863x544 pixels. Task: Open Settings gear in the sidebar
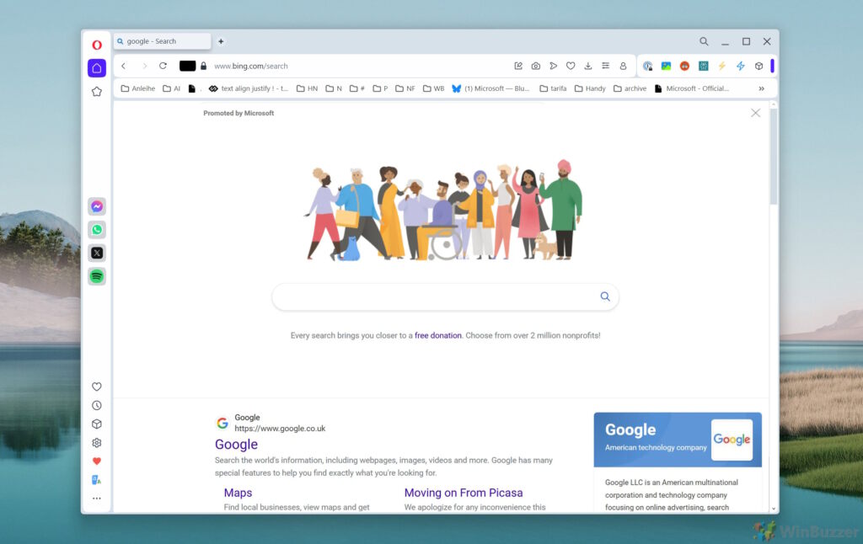[97, 443]
